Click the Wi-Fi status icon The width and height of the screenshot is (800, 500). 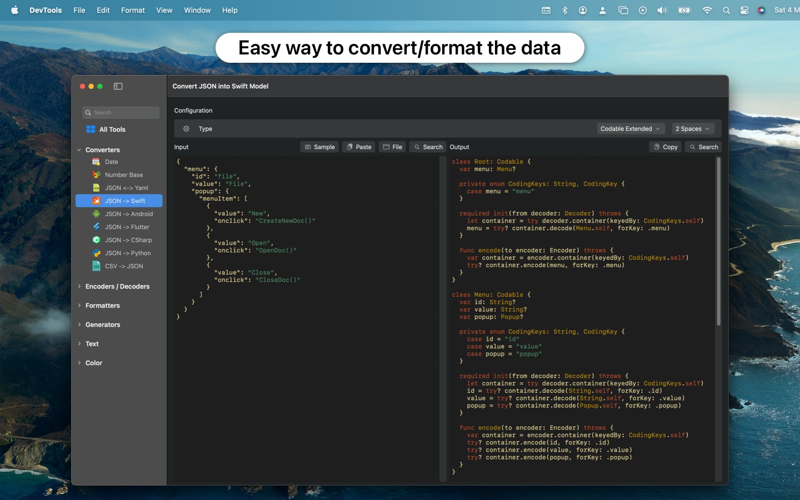[707, 10]
